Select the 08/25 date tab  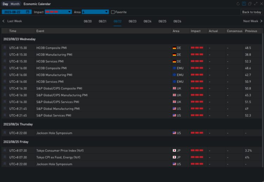(162, 21)
